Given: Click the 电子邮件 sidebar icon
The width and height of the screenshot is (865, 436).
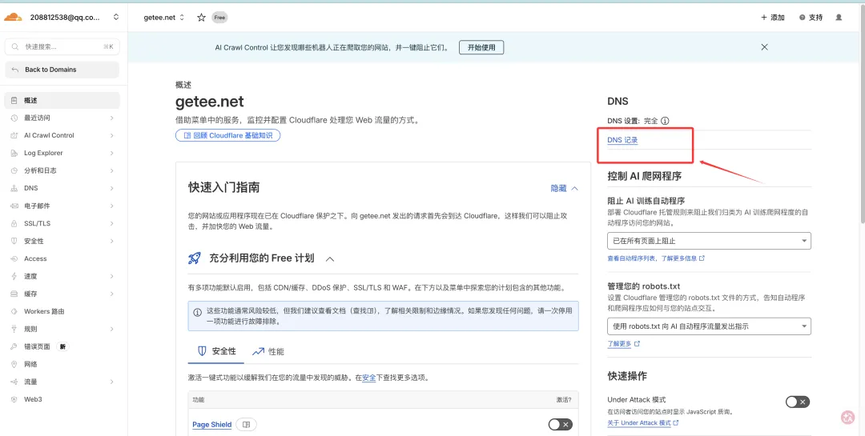Looking at the screenshot, I should (x=14, y=206).
